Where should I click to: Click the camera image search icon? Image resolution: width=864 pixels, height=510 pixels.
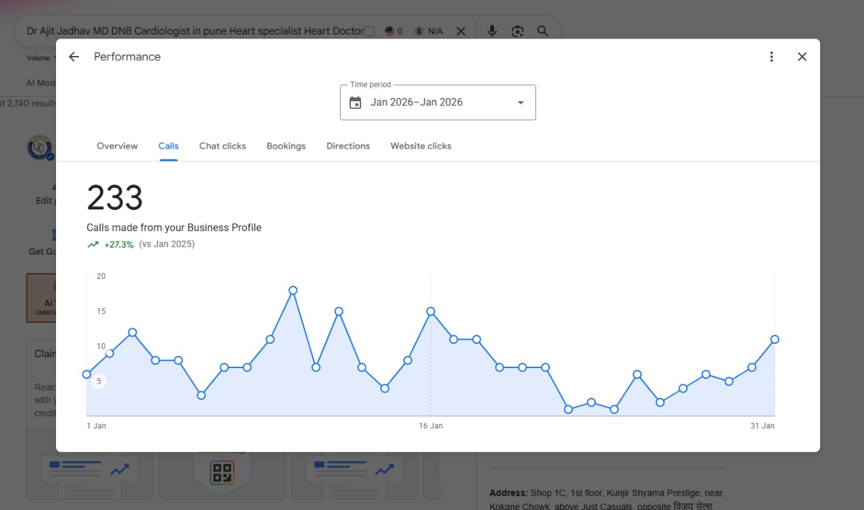pyautogui.click(x=518, y=31)
